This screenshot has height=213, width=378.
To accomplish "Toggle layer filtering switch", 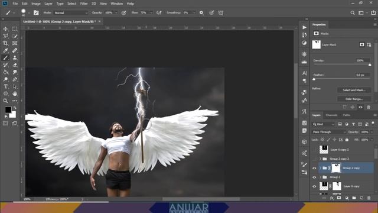I will coord(373,123).
